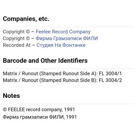137x137 pixels.
Task: Click the © symbol on Feelee copyright row
Action: pyautogui.click(x=28, y=32)
